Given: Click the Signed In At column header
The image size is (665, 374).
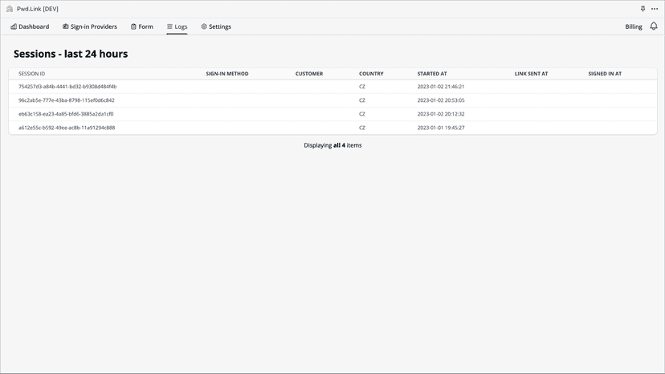Looking at the screenshot, I should tap(605, 74).
